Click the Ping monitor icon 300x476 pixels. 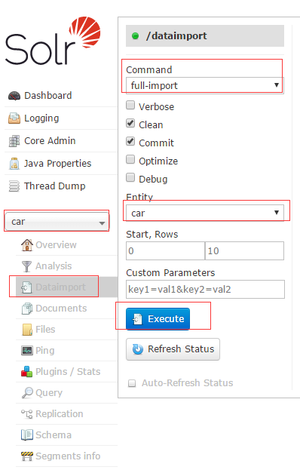[27, 351]
